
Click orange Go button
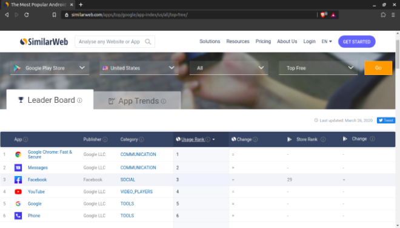(378, 68)
